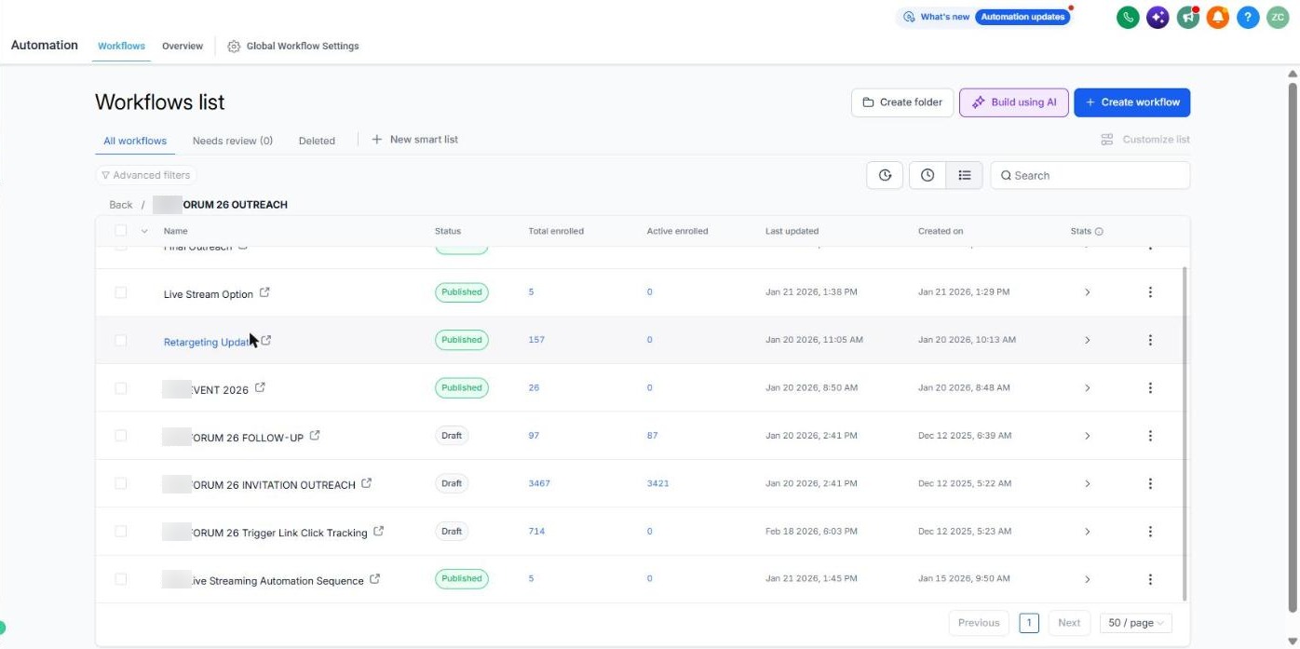Open active enrolled count 87
Image resolution: width=1300 pixels, height=649 pixels.
pos(653,436)
